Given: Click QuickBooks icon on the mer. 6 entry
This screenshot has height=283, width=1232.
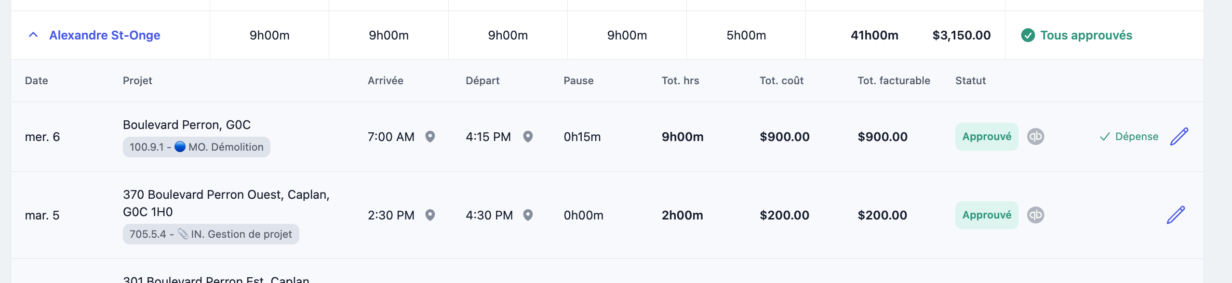Looking at the screenshot, I should point(1035,137).
